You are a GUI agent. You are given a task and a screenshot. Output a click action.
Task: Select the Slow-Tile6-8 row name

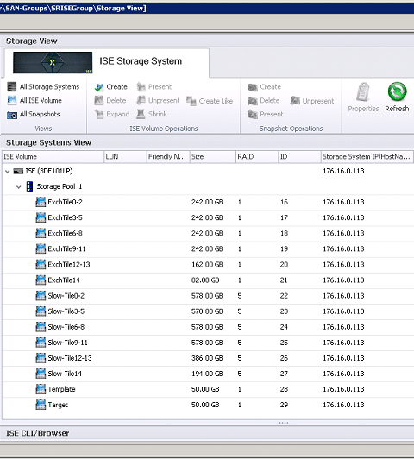tap(66, 327)
